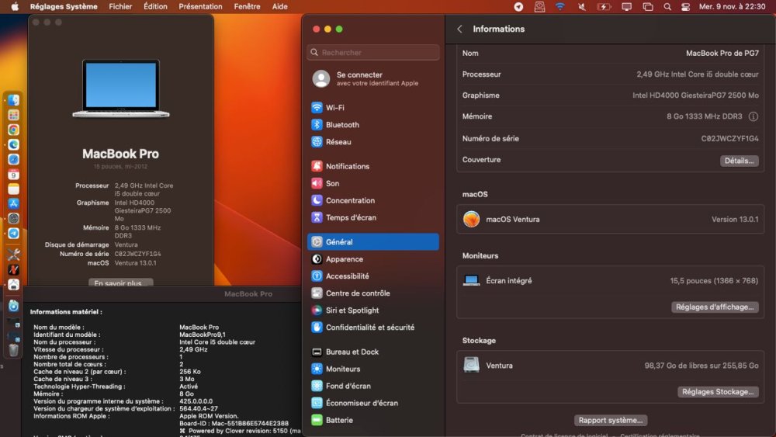Open the Réglages Système menu
This screenshot has height=437, width=776.
[64, 6]
